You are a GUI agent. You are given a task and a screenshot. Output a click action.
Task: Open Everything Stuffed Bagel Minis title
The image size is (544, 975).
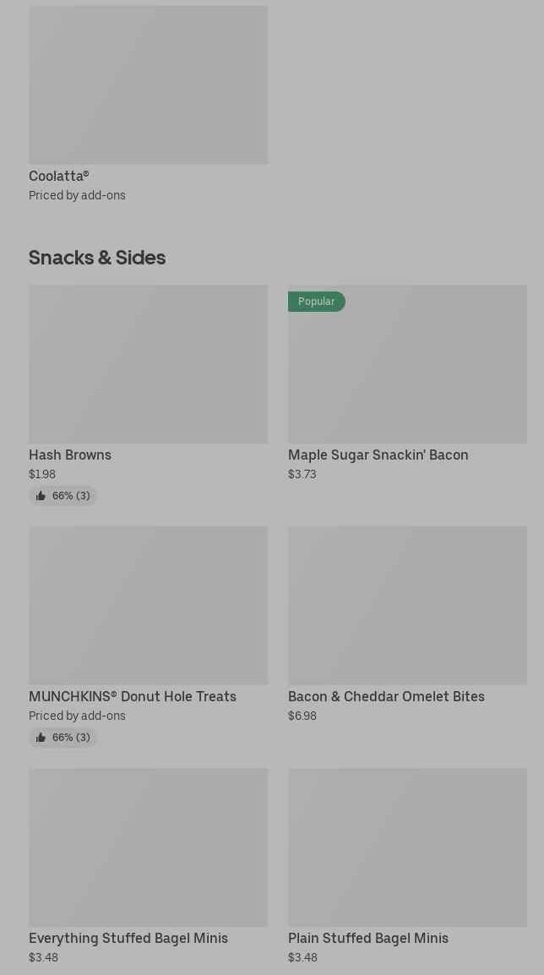click(128, 938)
